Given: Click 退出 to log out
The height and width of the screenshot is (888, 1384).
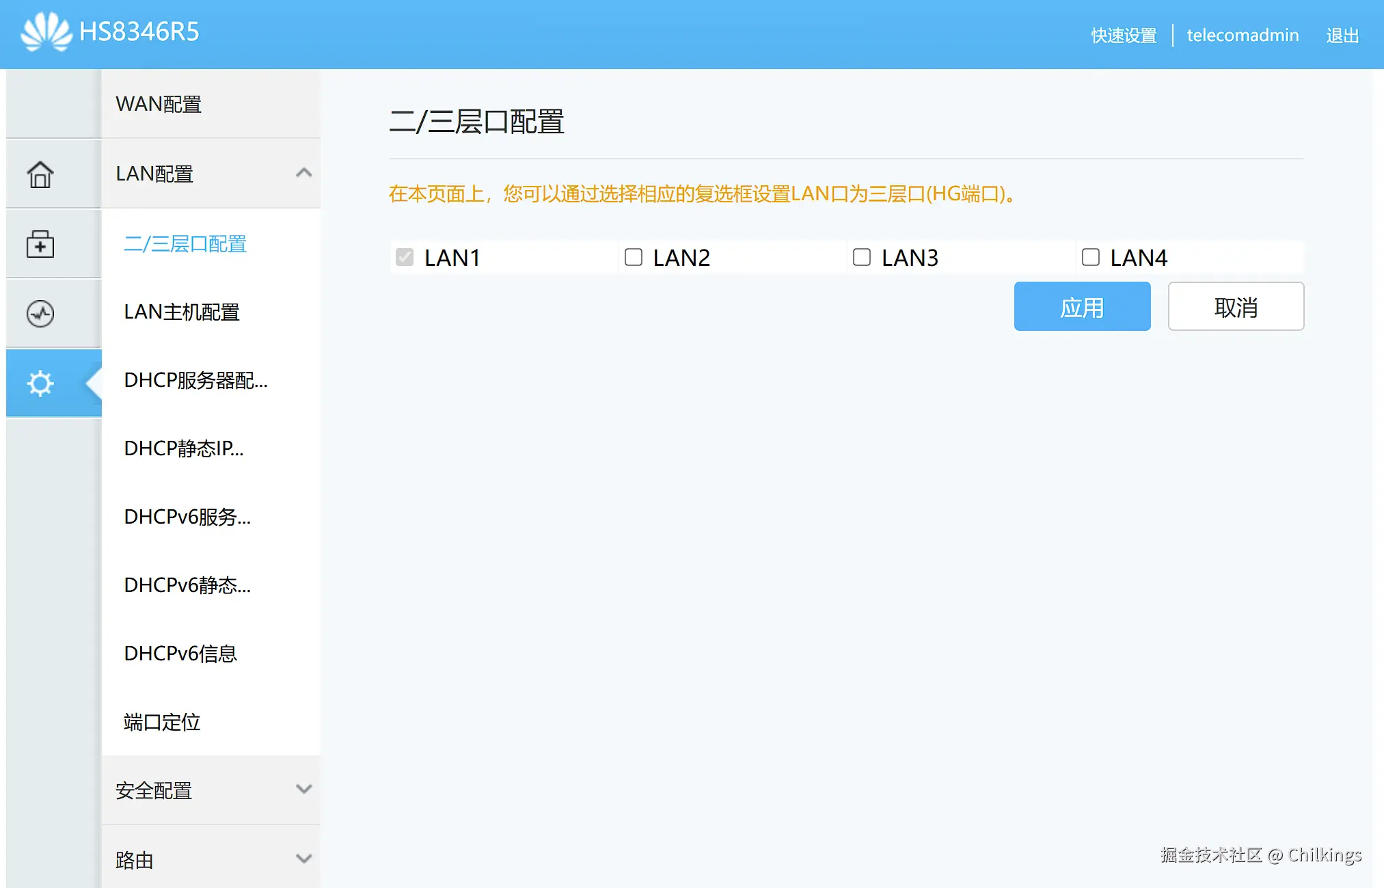Looking at the screenshot, I should (1342, 35).
